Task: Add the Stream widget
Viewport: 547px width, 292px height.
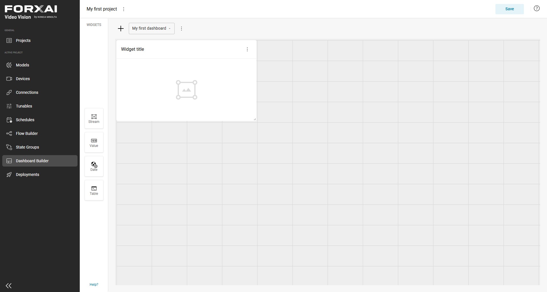Action: pos(94,118)
